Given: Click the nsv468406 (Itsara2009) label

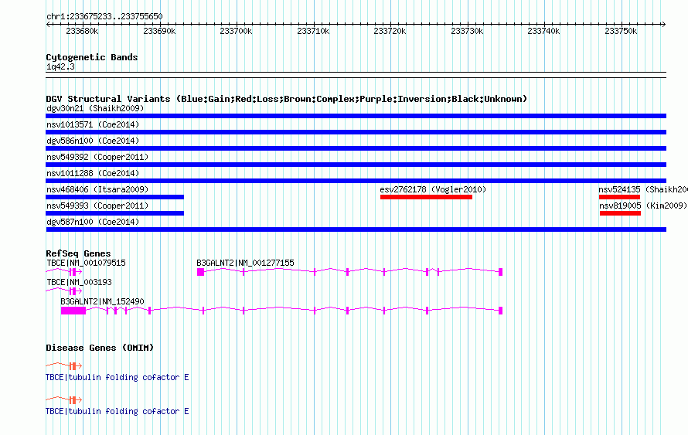Looking at the screenshot, I should pyautogui.click(x=97, y=189).
